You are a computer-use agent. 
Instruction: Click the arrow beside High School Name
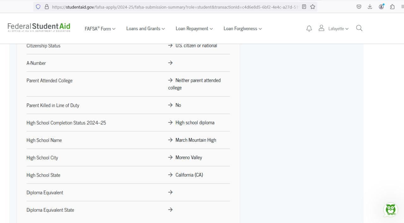tap(170, 140)
